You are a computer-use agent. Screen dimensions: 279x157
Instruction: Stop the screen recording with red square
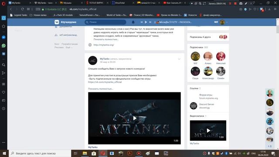coord(235,3)
